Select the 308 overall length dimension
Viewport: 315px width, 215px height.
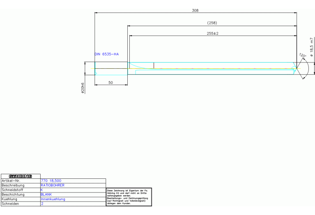click(195, 10)
